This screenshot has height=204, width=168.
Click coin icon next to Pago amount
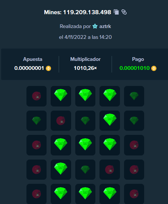pos(154,68)
